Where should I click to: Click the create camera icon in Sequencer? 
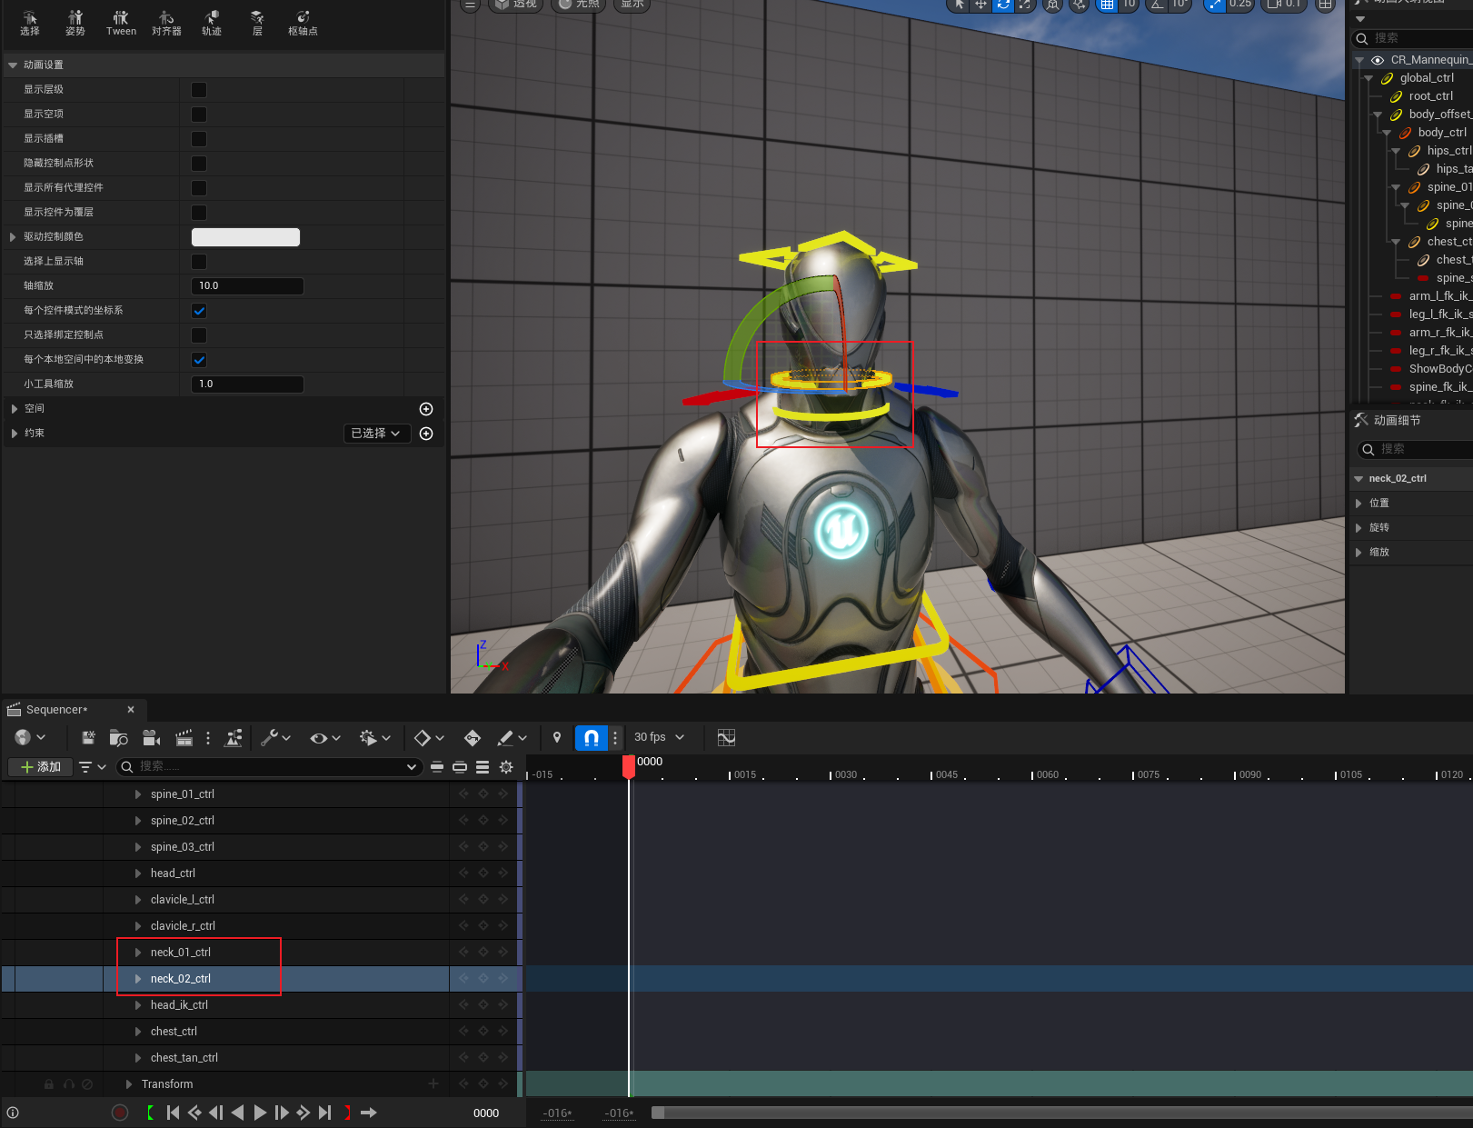[x=152, y=737]
